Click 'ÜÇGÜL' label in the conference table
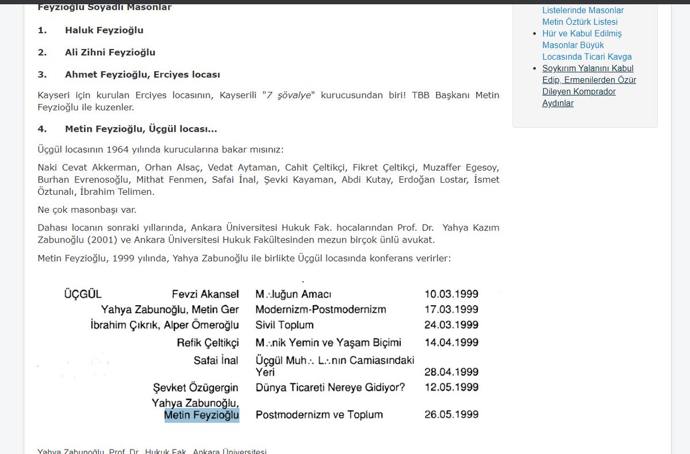Viewport: 690px width, 454px height. click(83, 294)
